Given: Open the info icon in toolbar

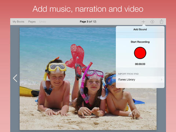Looking at the screenshot, I should pyautogui.click(x=152, y=22).
